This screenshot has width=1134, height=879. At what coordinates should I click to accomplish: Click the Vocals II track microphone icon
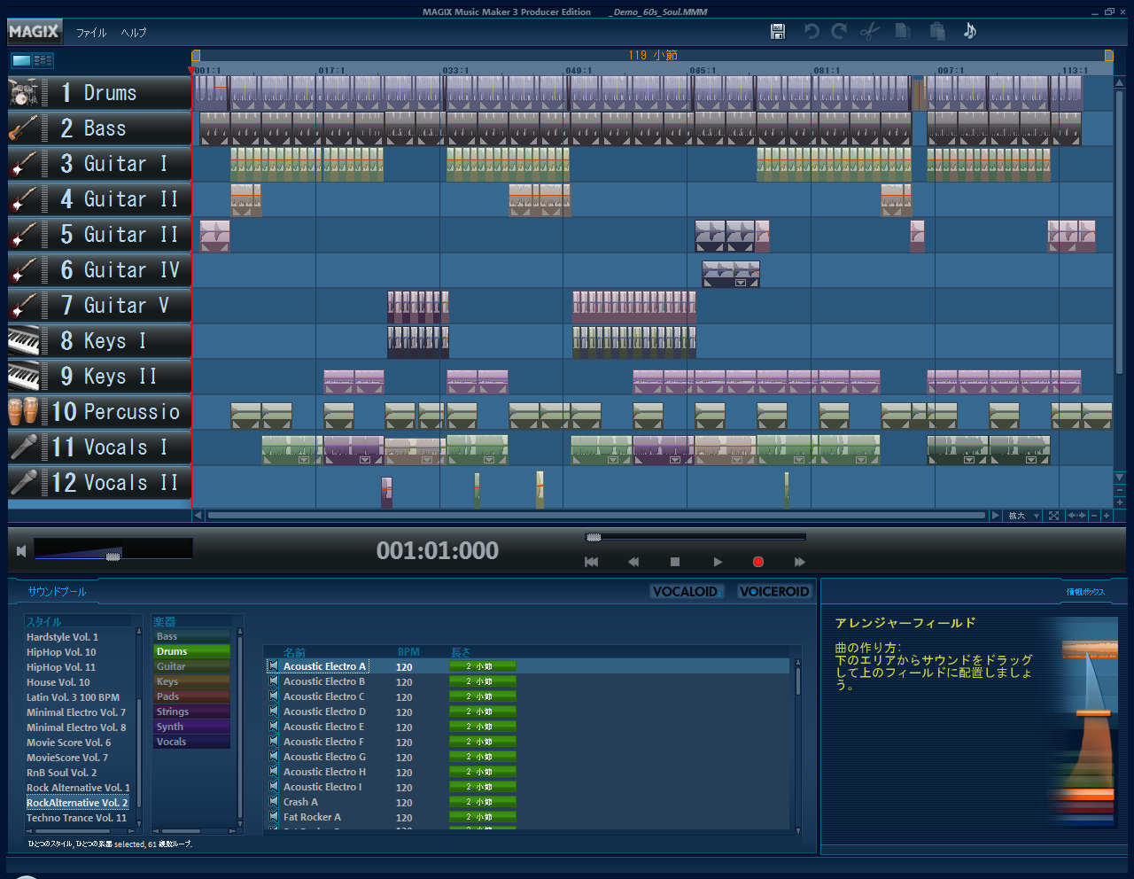tap(25, 482)
